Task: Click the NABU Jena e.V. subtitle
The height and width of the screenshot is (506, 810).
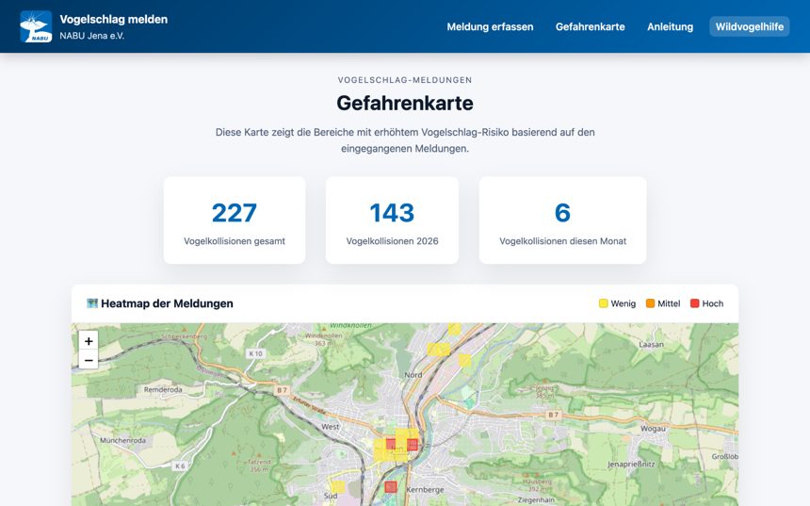Action: pyautogui.click(x=92, y=36)
